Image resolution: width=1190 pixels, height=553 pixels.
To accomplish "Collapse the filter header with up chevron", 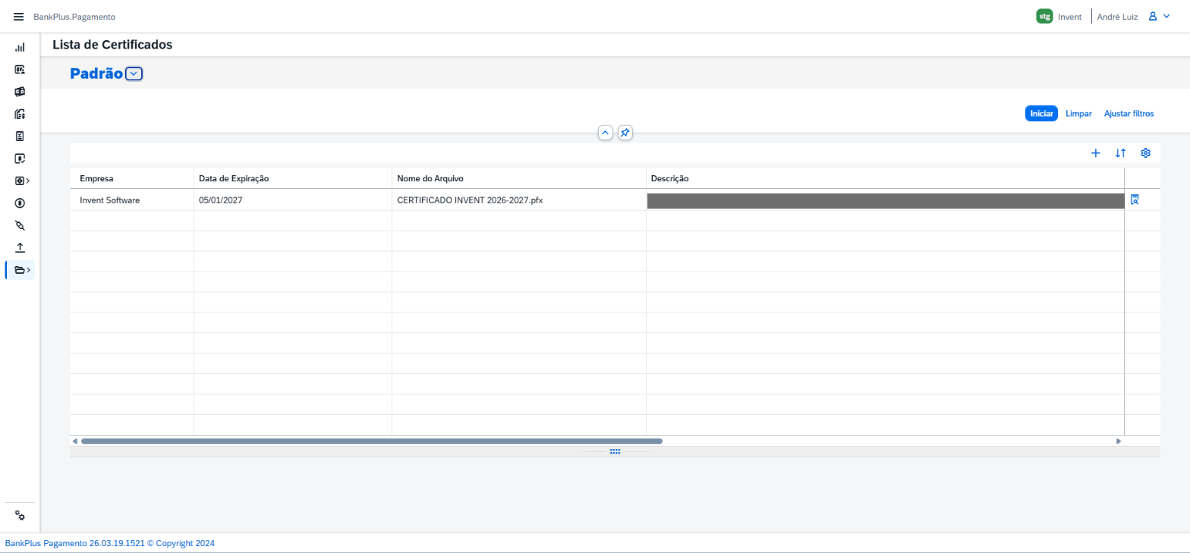I will click(x=606, y=133).
